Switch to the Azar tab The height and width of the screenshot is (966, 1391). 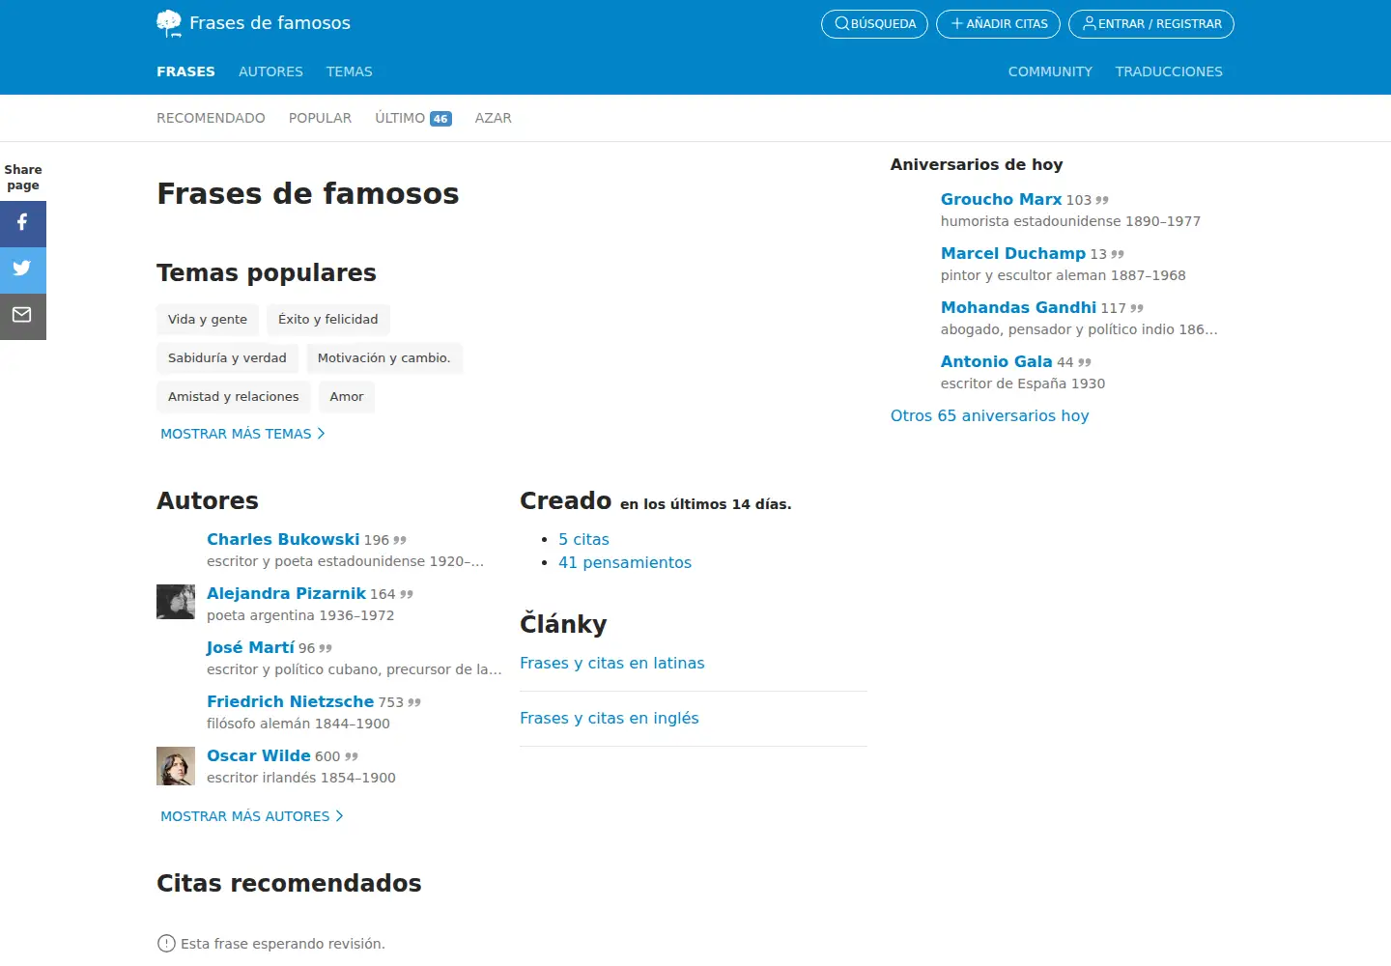point(493,118)
